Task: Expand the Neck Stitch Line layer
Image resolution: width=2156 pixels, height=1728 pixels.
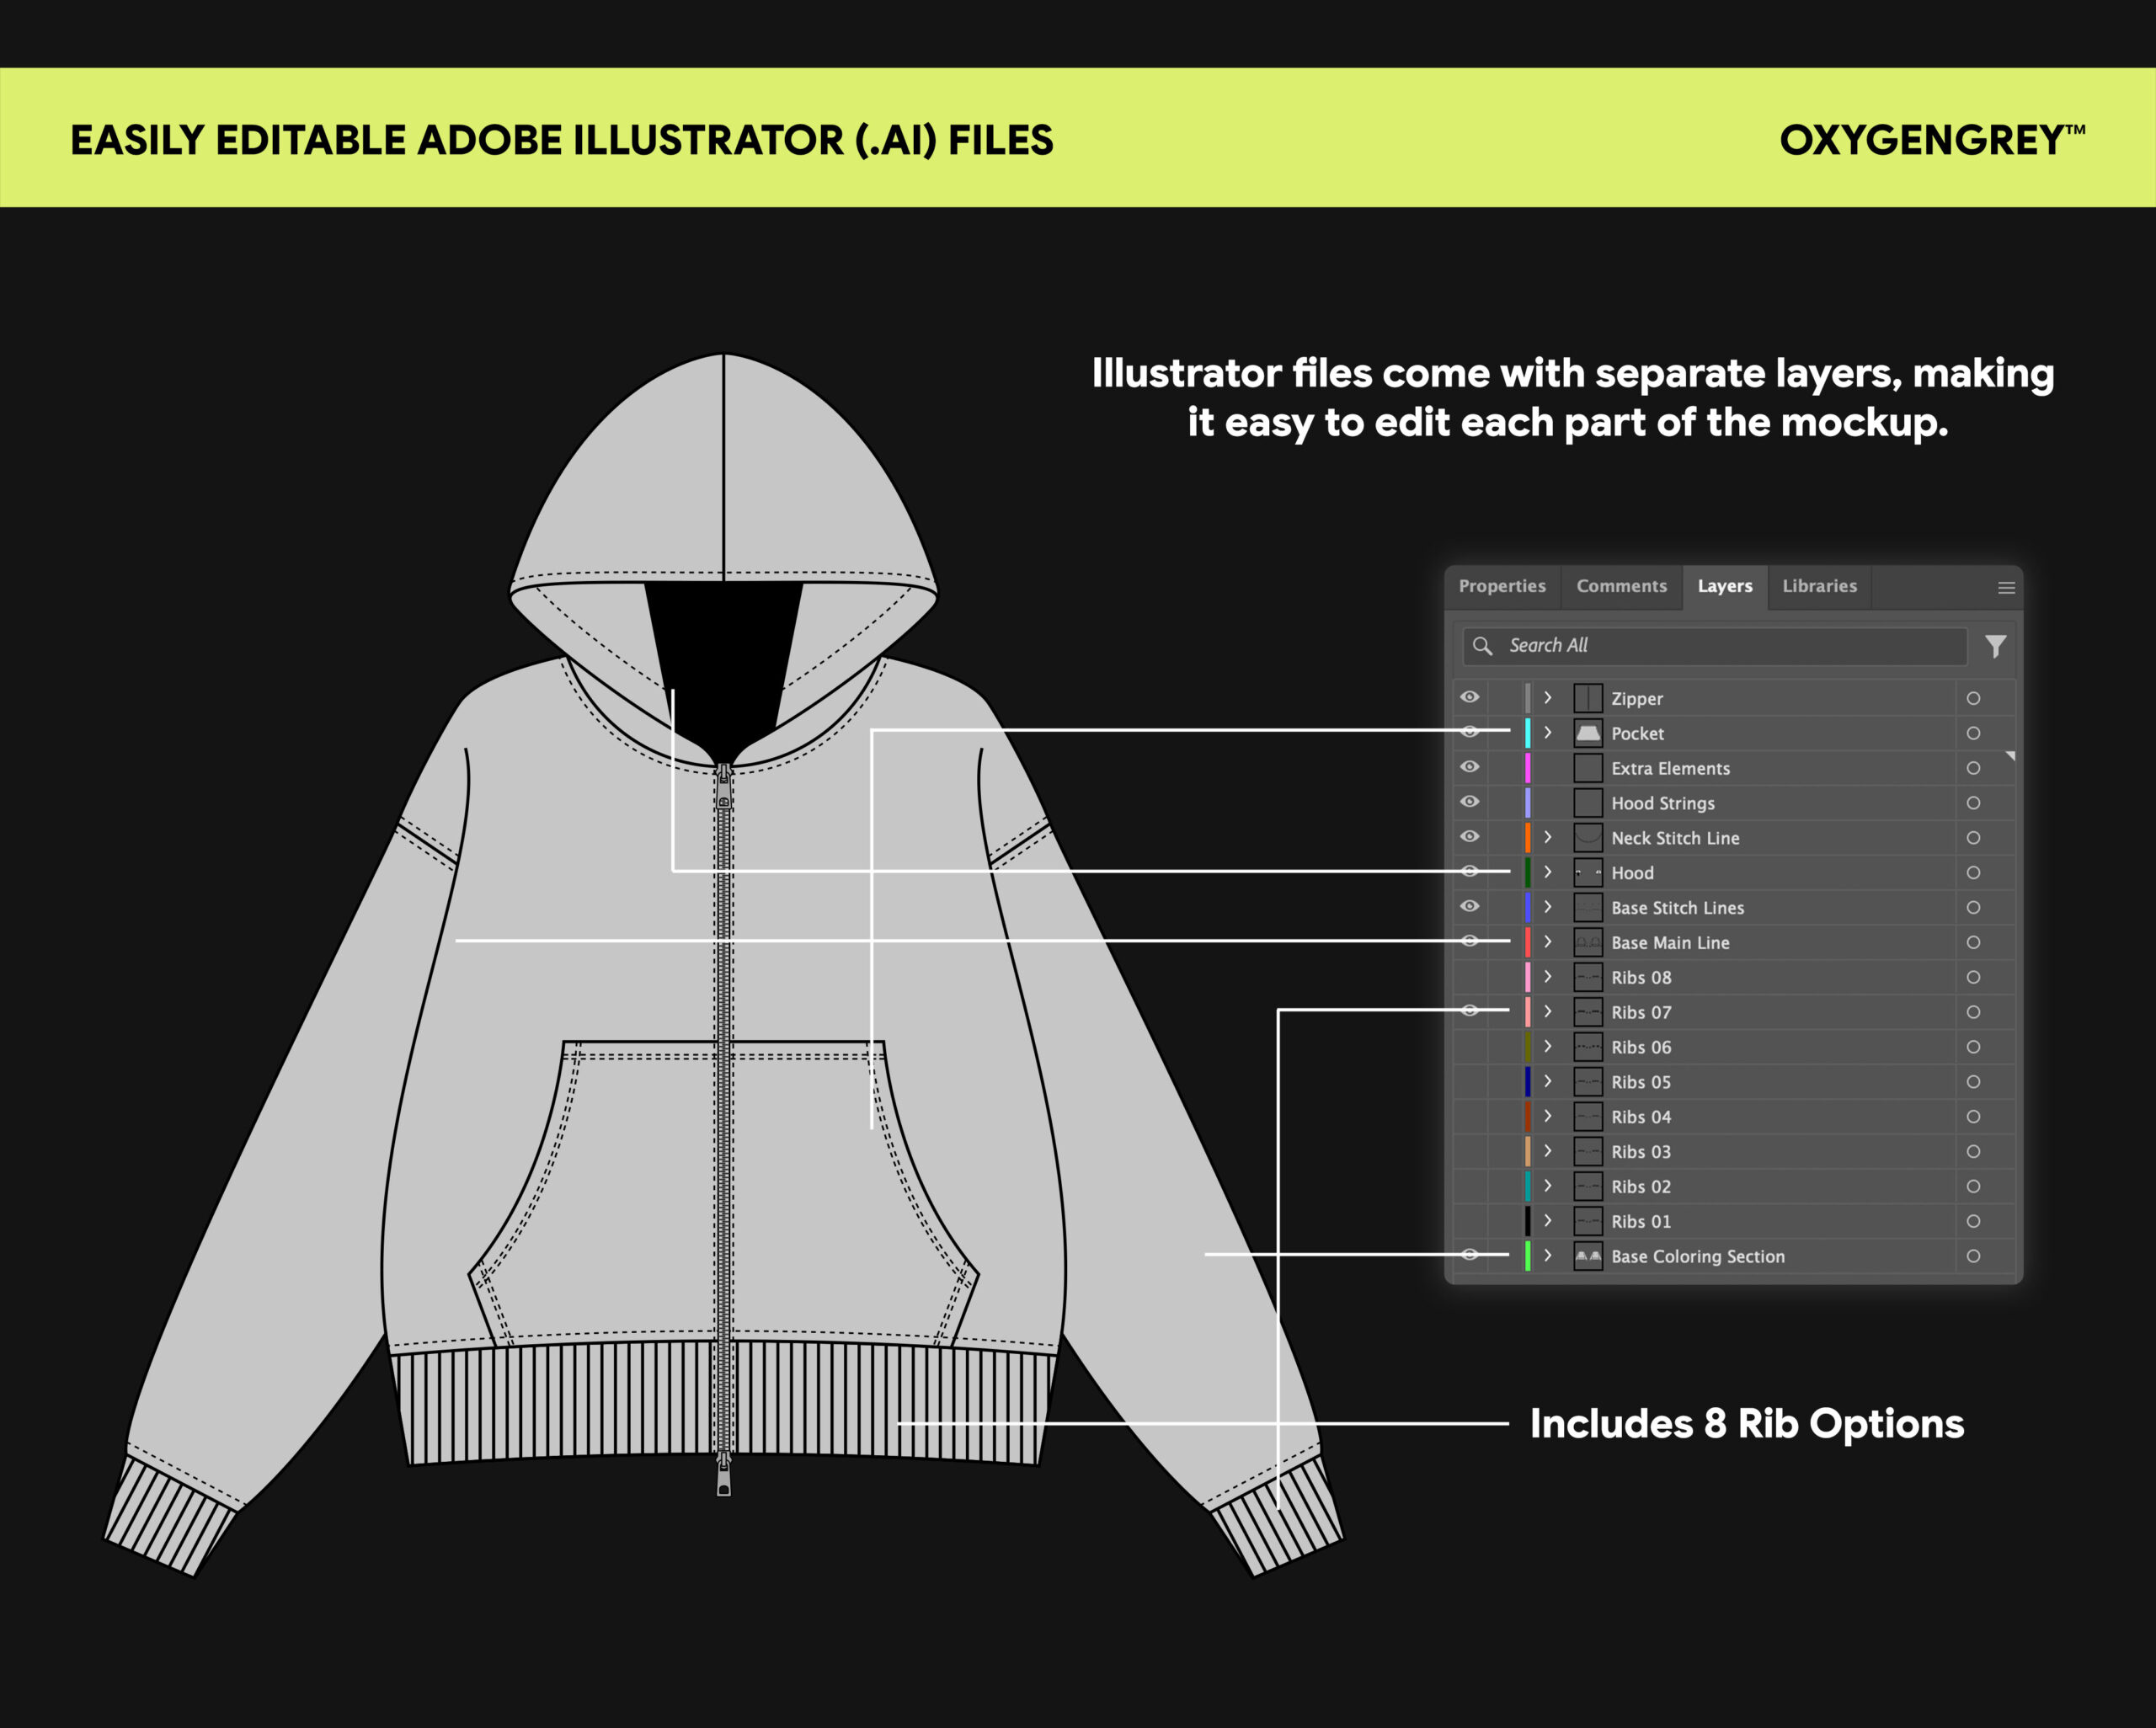Action: [x=1548, y=837]
